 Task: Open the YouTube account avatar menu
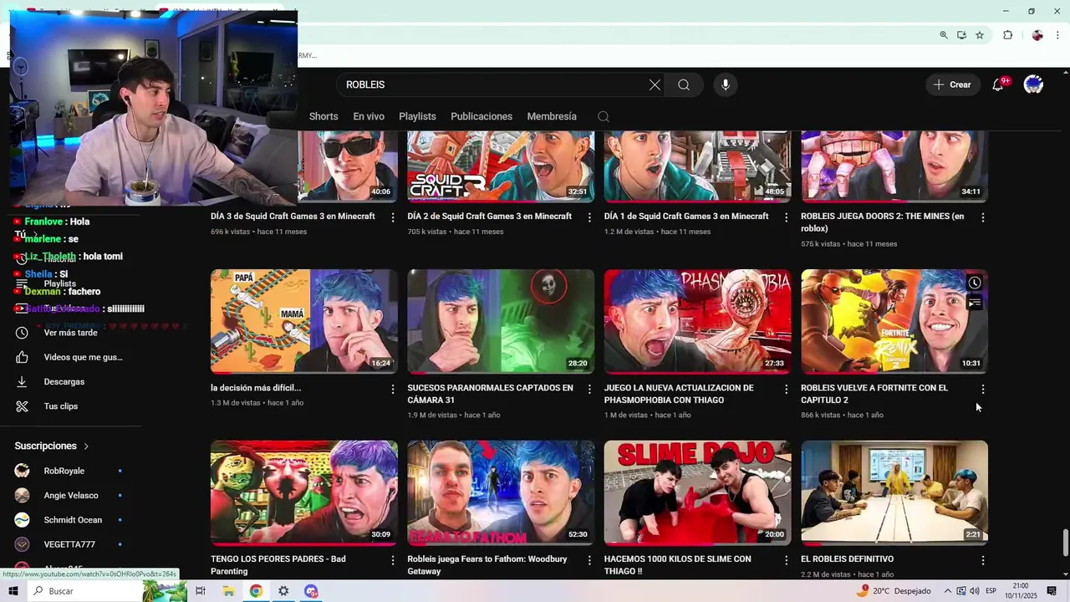point(1033,84)
